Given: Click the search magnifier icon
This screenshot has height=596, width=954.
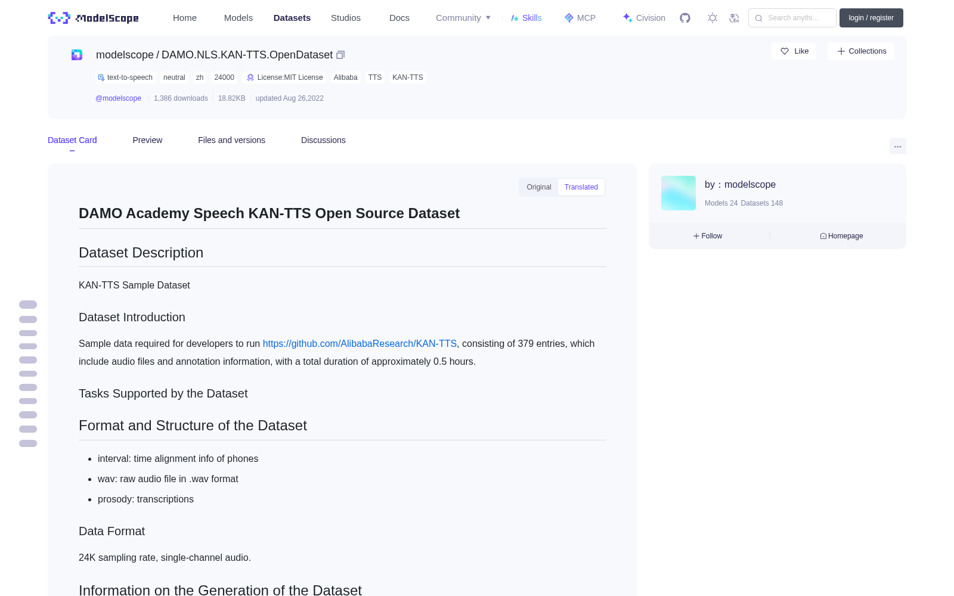Looking at the screenshot, I should pos(758,18).
